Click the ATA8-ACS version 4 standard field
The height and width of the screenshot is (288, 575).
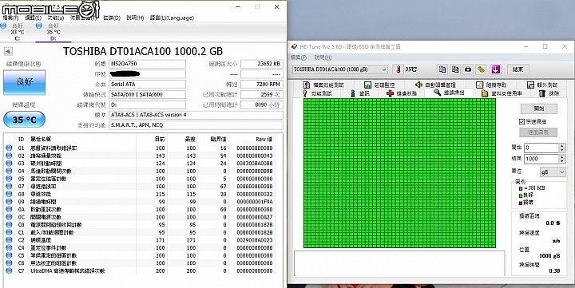pos(196,115)
